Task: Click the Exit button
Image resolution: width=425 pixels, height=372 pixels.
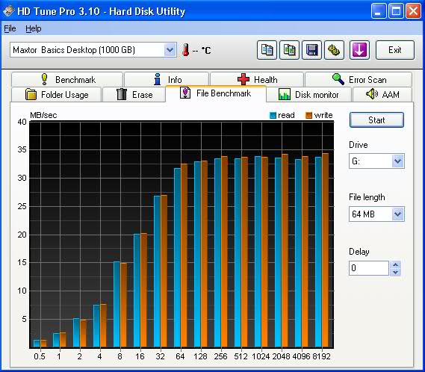Action: coord(395,50)
